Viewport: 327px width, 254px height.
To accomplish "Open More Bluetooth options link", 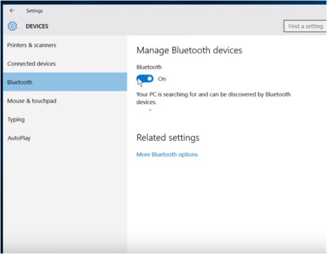I will pyautogui.click(x=167, y=154).
